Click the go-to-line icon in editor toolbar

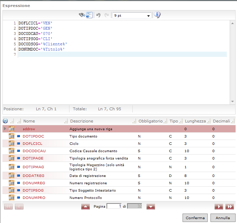89,15
